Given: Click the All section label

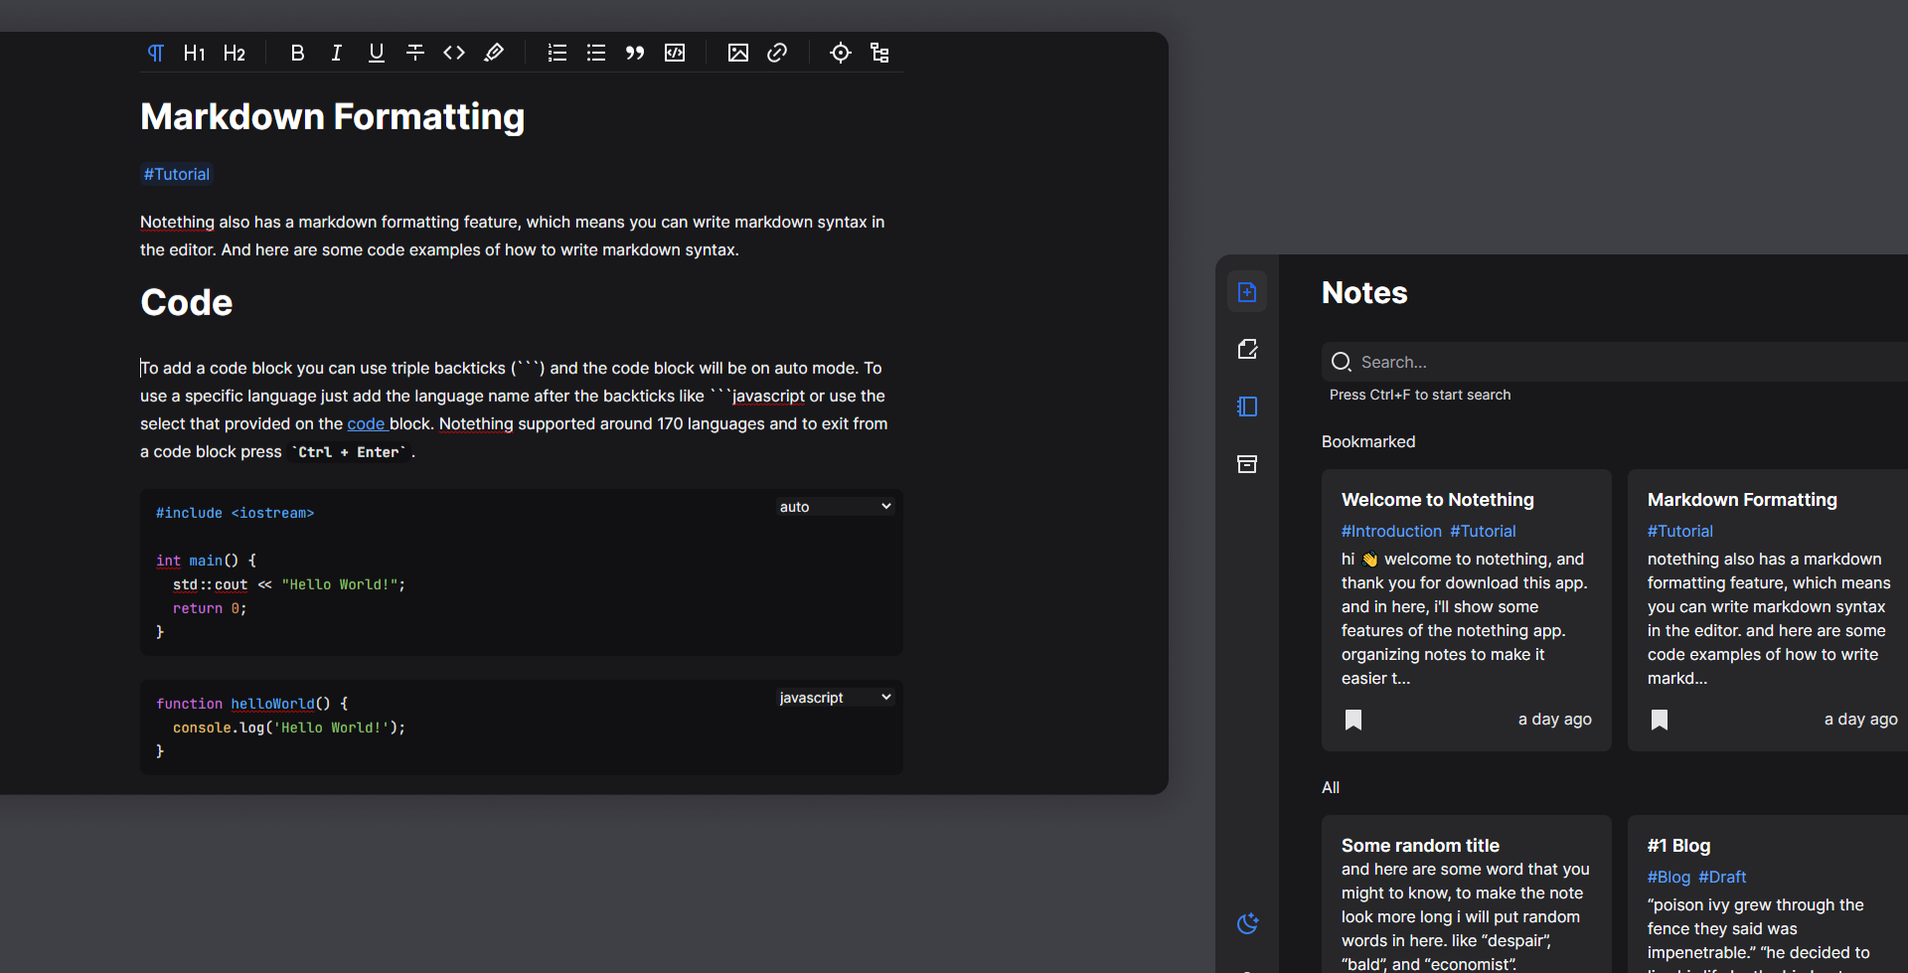Looking at the screenshot, I should (x=1331, y=787).
